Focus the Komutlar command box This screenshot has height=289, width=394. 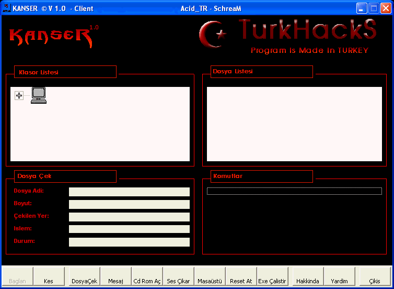tap(294, 191)
